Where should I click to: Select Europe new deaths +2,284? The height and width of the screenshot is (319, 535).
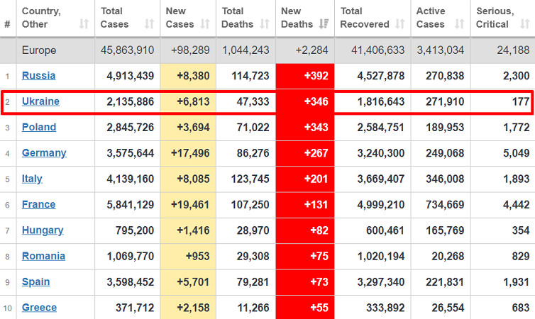pos(312,50)
